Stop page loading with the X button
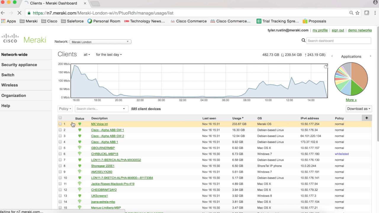 (x=19, y=13)
